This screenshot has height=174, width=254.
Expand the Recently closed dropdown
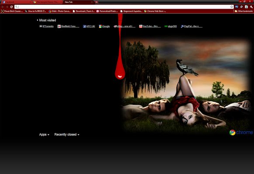tap(67, 134)
